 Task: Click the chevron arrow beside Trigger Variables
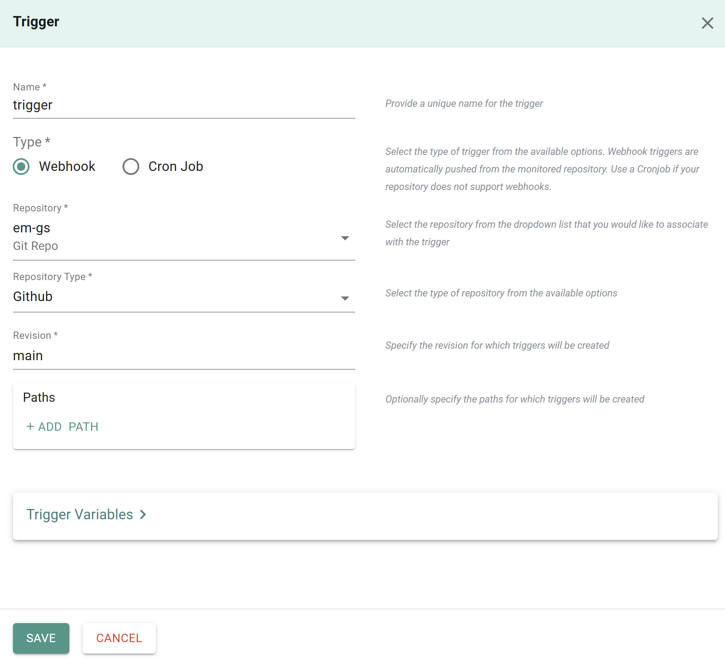pos(143,515)
